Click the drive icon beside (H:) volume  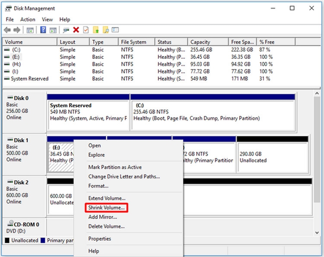coord(7,64)
